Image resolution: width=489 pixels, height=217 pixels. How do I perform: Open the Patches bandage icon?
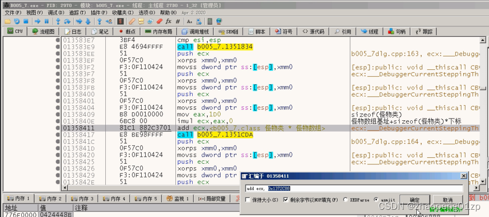pyautogui.click(x=132, y=21)
